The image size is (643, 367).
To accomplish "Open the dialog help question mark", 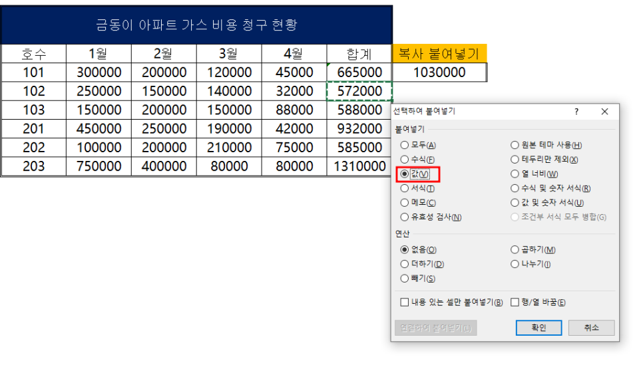I will click(x=576, y=112).
